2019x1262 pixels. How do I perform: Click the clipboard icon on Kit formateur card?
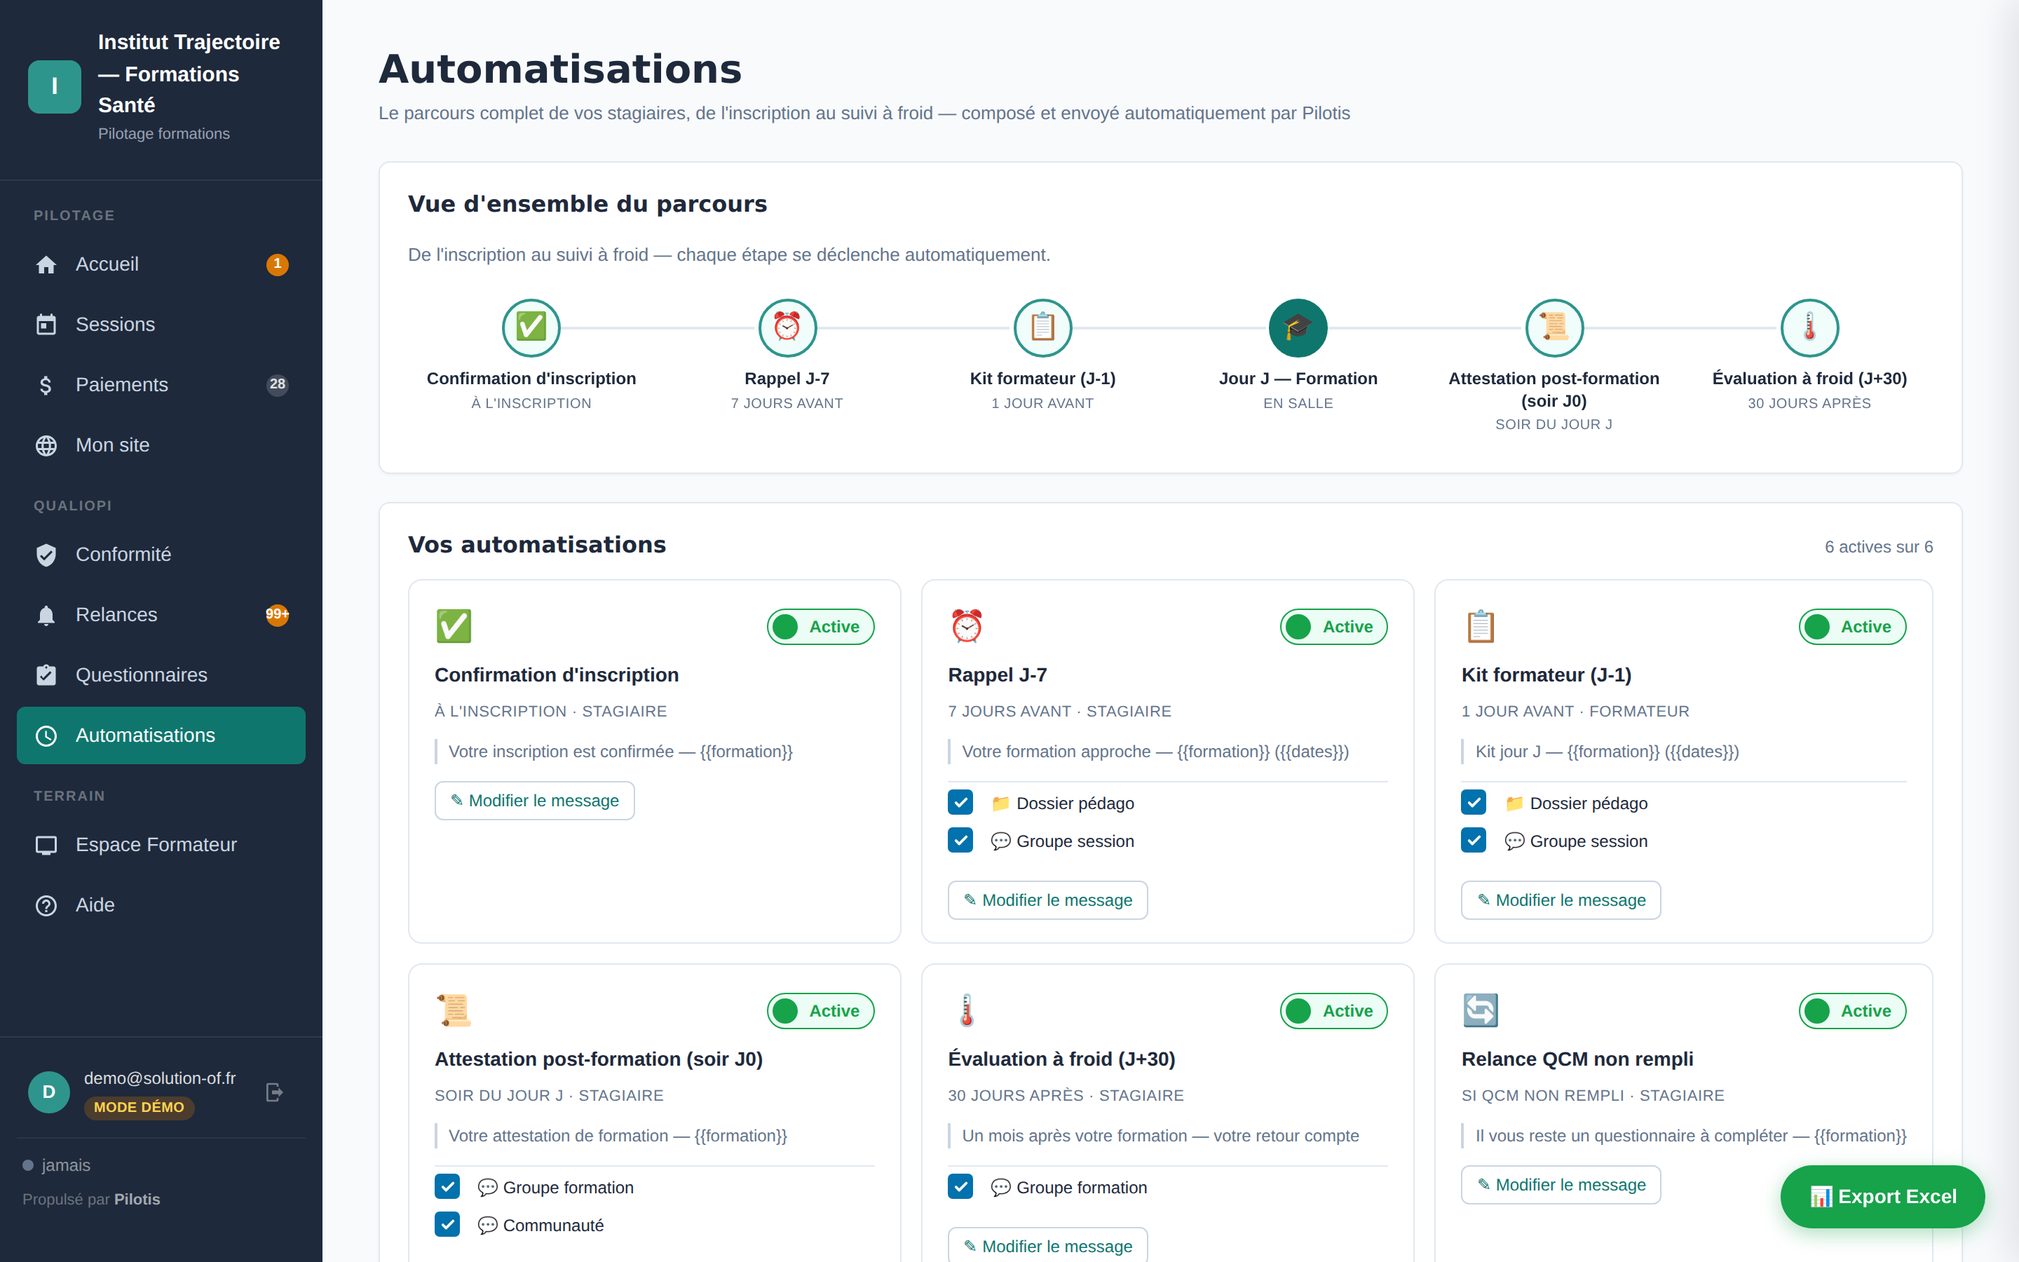(1480, 626)
